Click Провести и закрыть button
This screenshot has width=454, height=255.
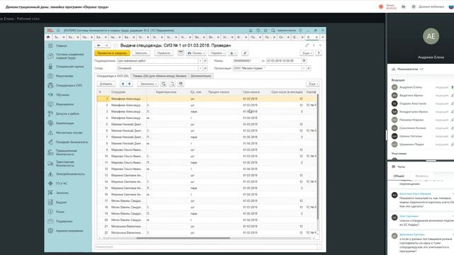tap(112, 53)
